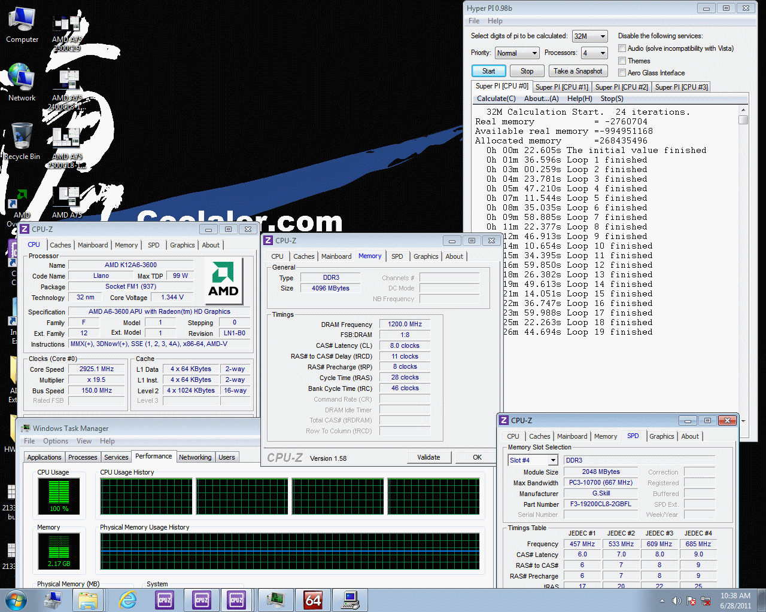Viewport: 766px width, 612px height.
Task: Open digits of pi 32M dropdown
Action: (x=590, y=36)
